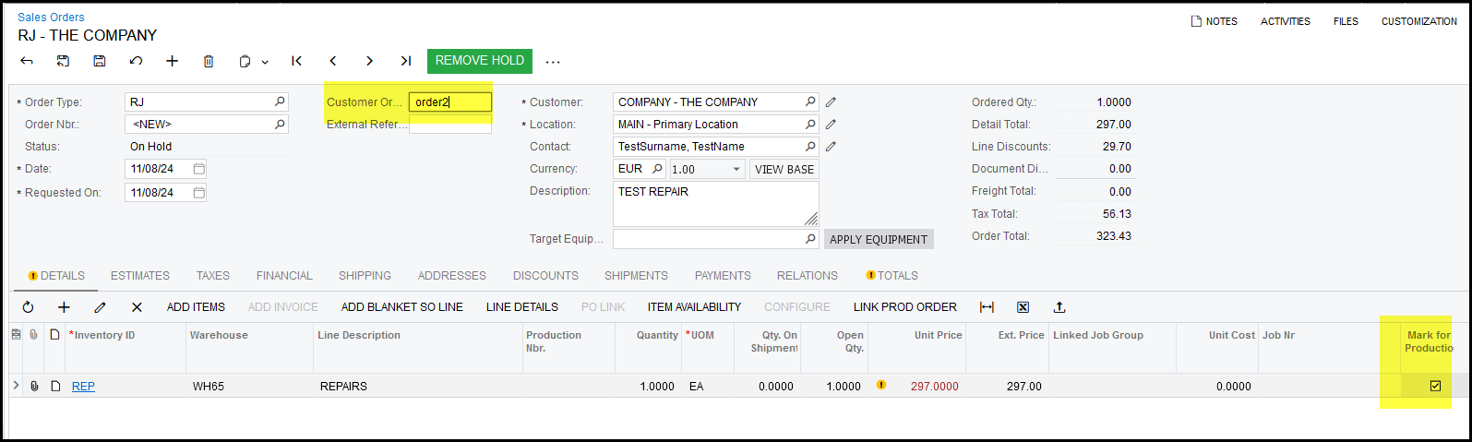
Task: Click the Remove Hold button
Action: click(479, 61)
